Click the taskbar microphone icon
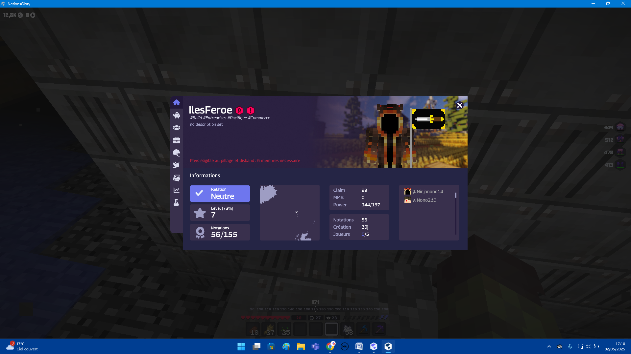Image resolution: width=631 pixels, height=354 pixels. 570,346
